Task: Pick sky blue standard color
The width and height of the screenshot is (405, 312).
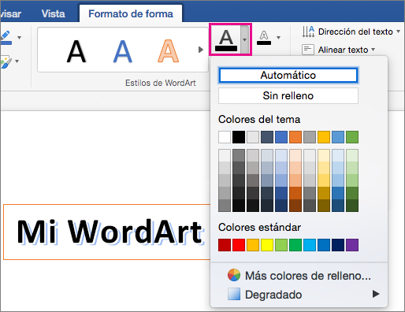Action: 310,245
